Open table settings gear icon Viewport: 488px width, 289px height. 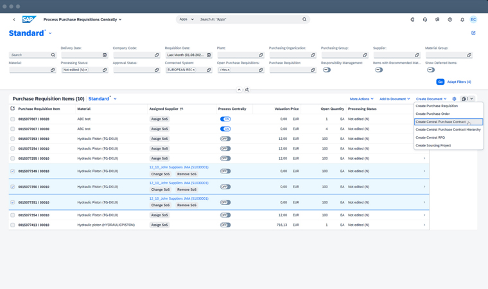coord(454,99)
